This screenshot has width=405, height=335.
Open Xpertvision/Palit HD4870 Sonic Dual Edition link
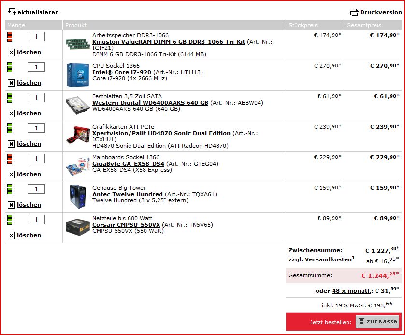pos(161,133)
